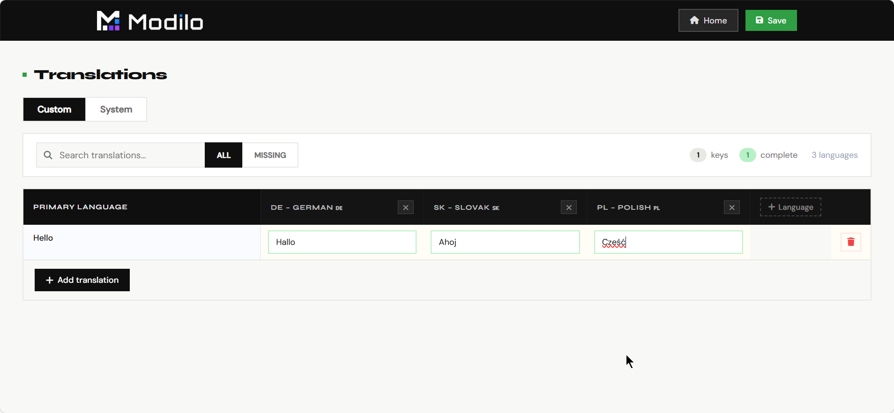Add a new translation row
This screenshot has height=413, width=894.
click(82, 280)
